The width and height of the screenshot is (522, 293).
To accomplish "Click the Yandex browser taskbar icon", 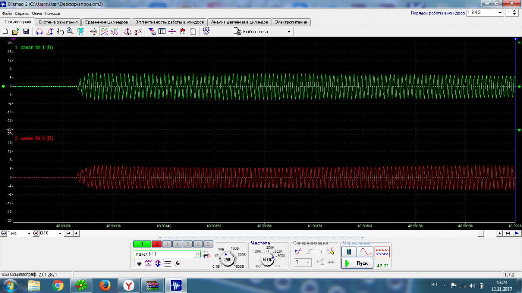I will (130, 285).
